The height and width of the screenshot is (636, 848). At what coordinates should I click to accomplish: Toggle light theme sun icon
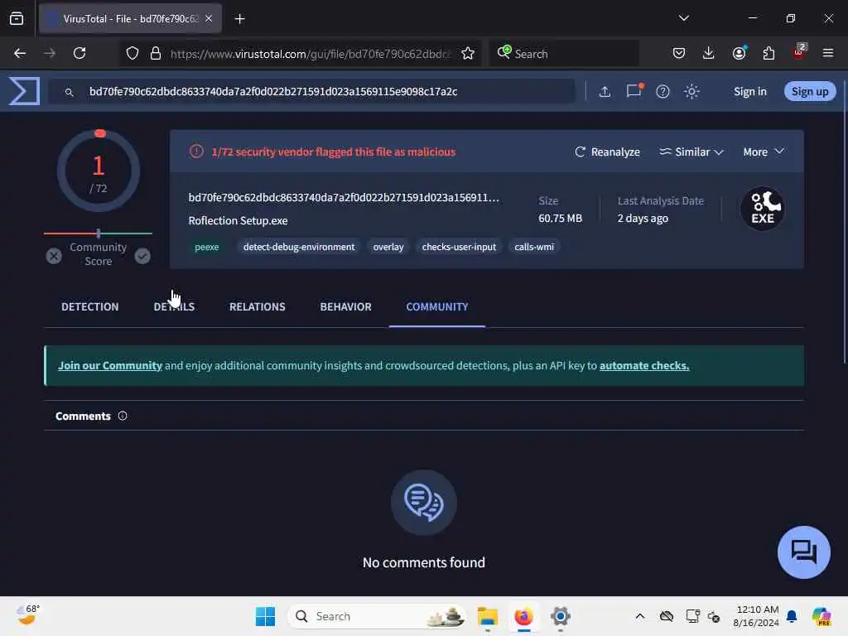click(691, 91)
